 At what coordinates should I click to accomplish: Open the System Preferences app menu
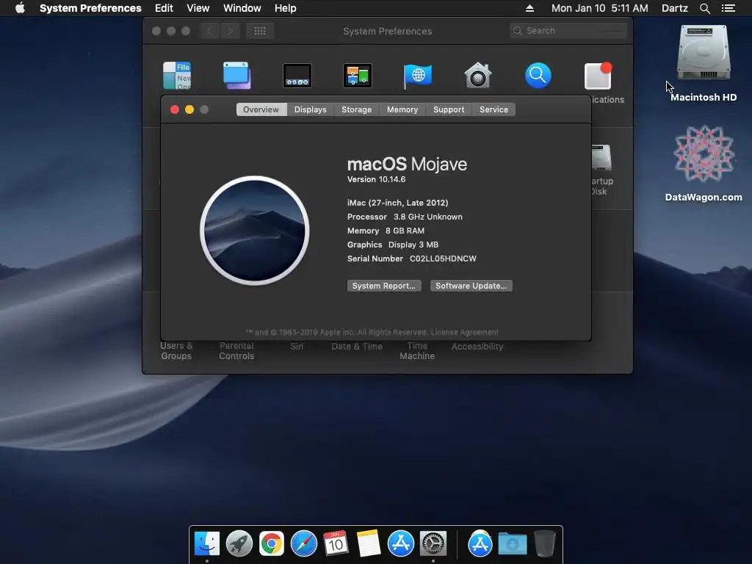[x=90, y=8]
